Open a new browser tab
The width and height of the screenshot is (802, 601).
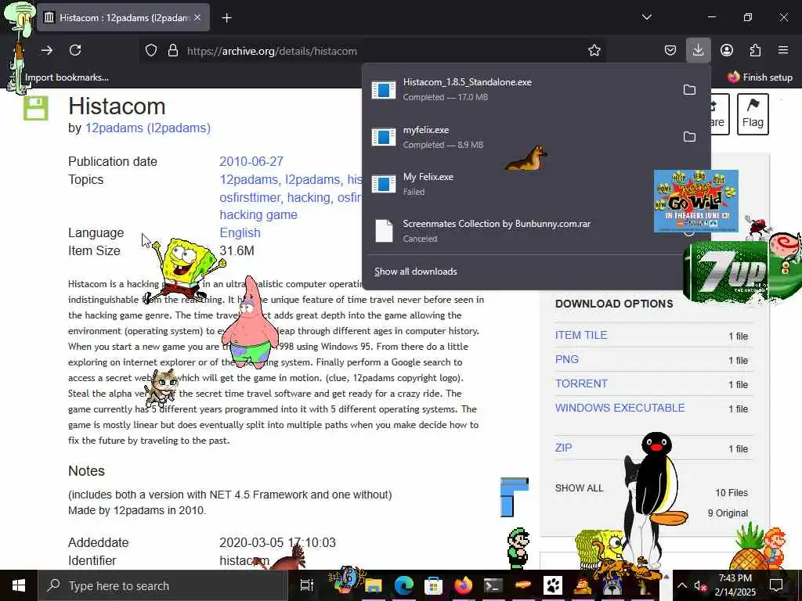tap(226, 18)
